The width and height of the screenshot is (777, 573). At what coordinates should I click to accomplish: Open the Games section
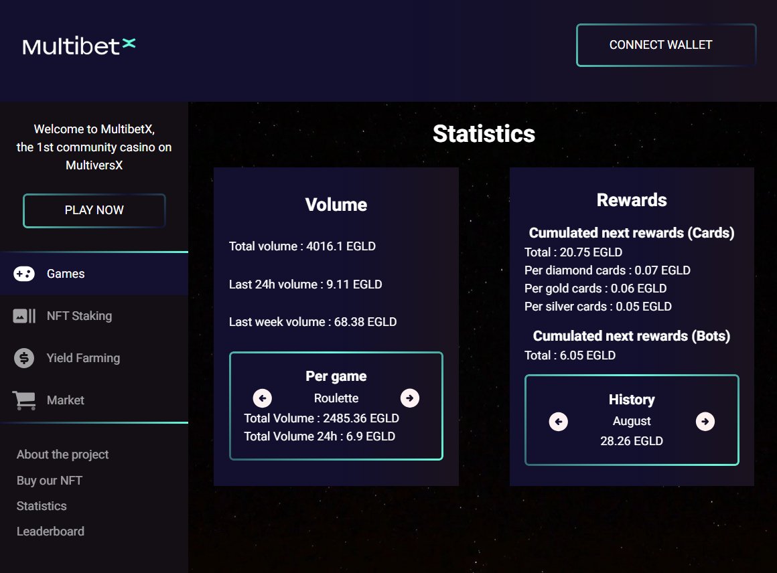[65, 274]
